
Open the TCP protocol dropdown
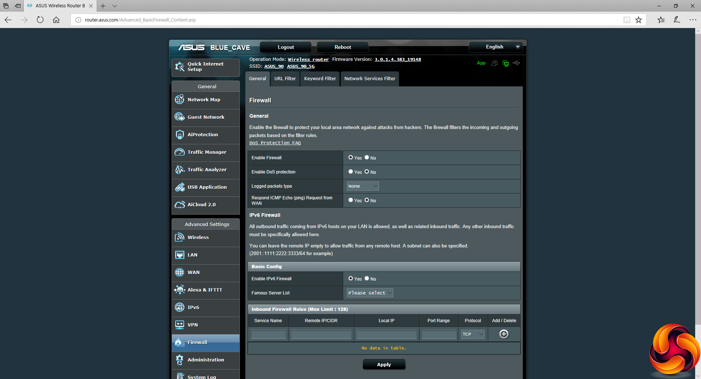coord(472,334)
